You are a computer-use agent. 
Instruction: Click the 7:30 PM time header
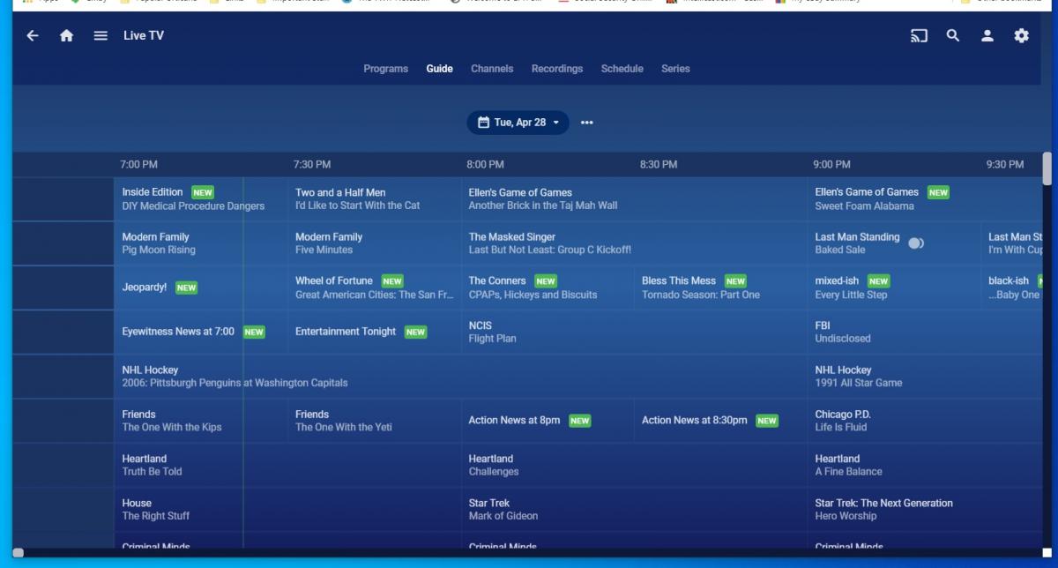click(312, 165)
